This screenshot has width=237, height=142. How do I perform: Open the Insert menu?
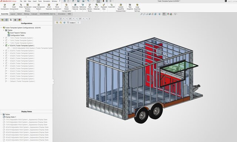click(x=35, y=1)
